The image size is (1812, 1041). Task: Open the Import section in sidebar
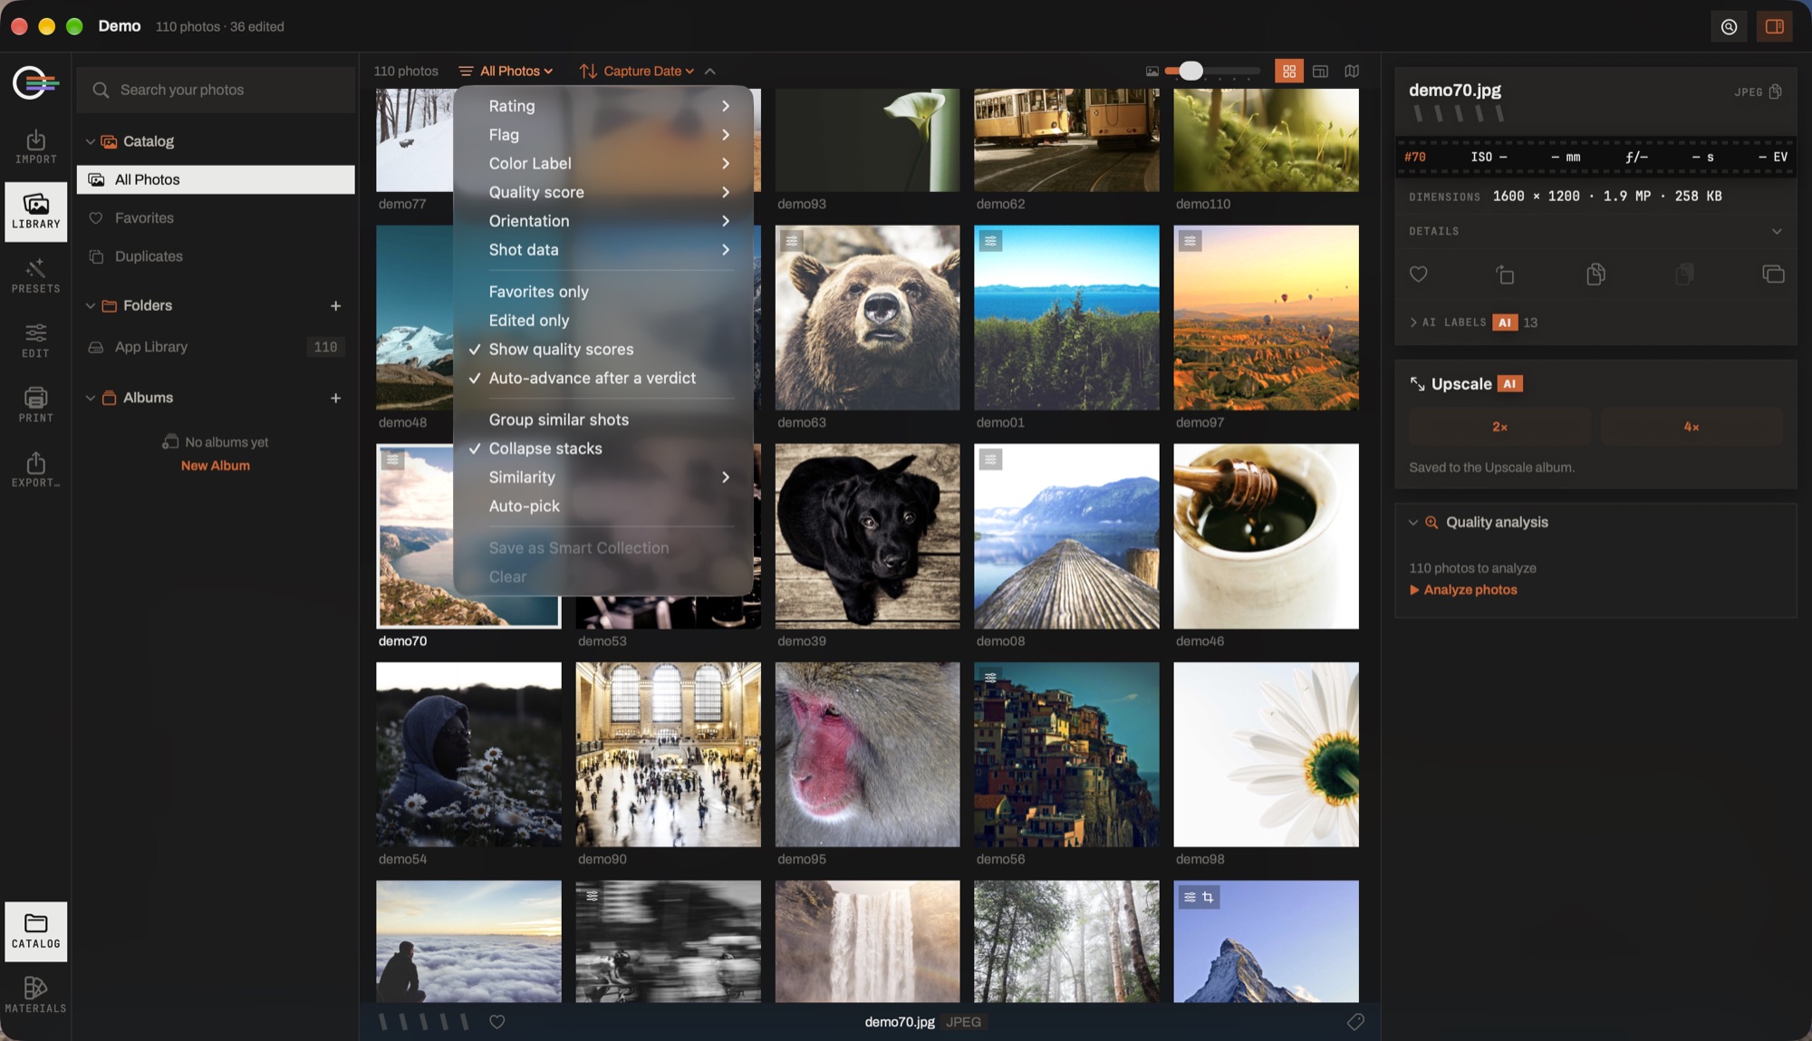(35, 147)
